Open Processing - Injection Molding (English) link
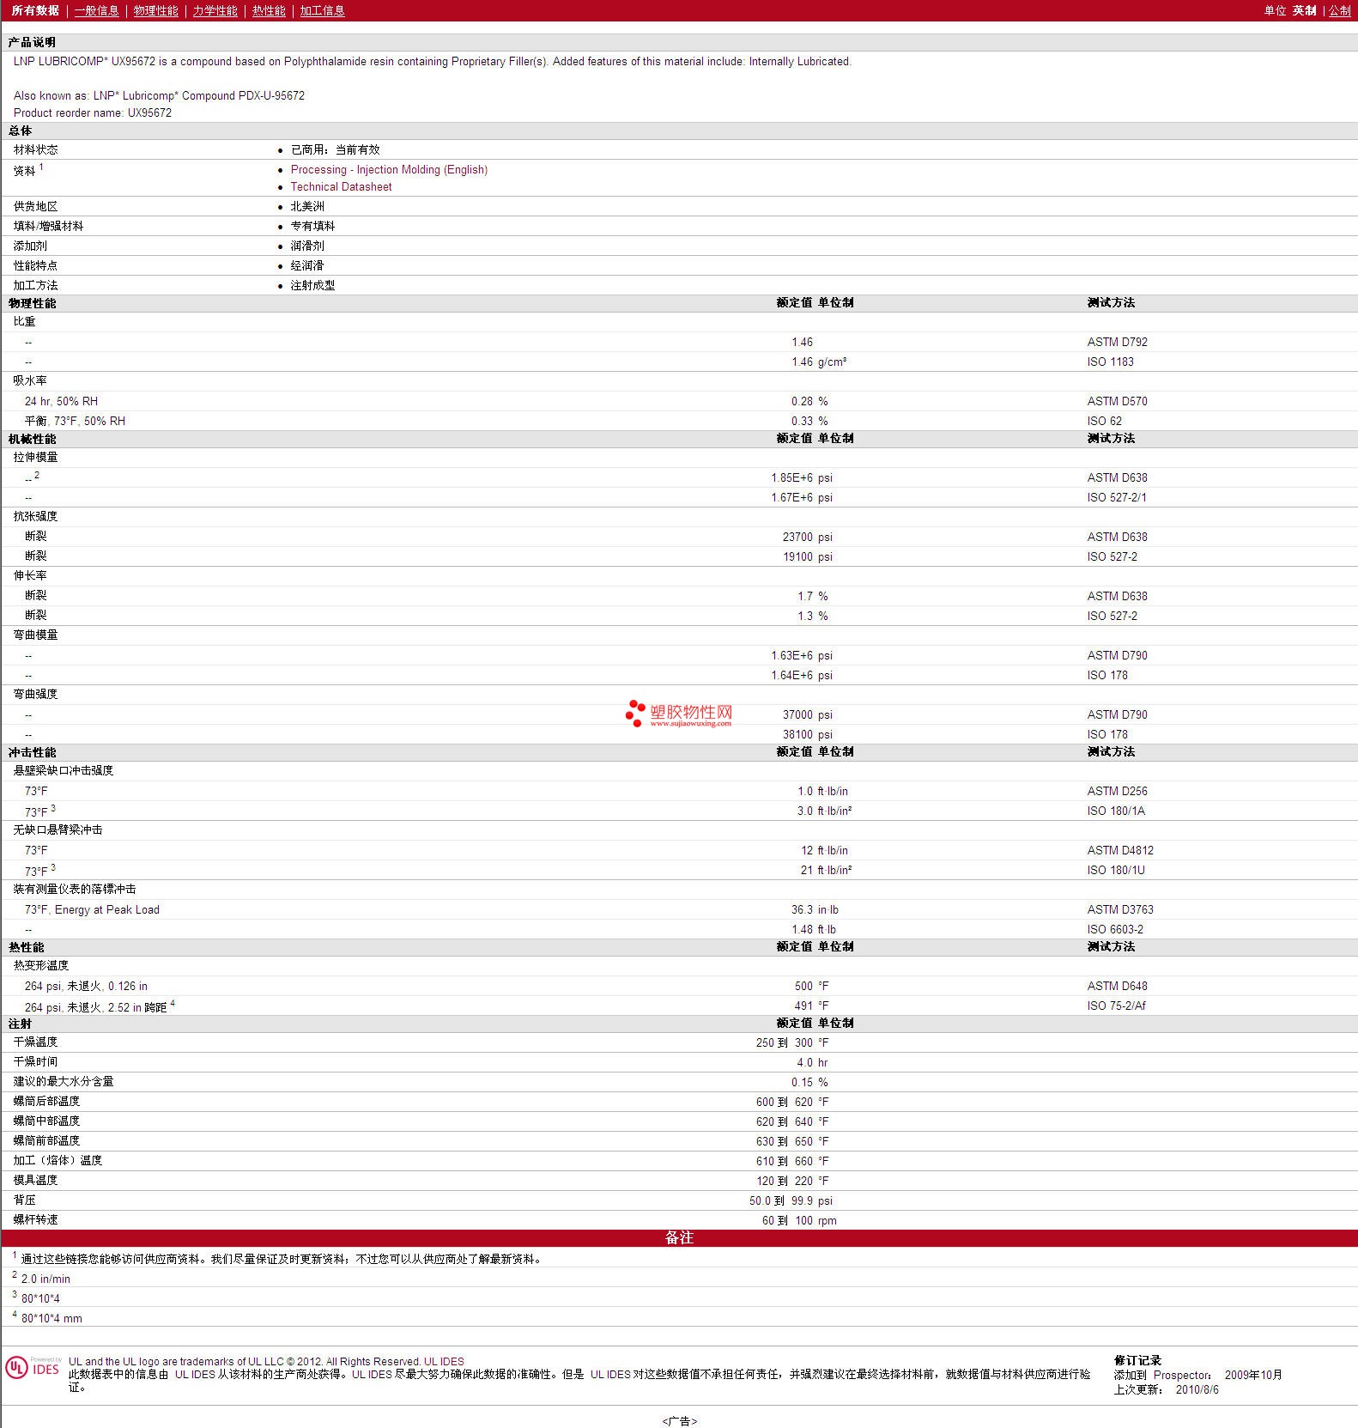Screen dimensions: 1358x1428 pos(389,169)
